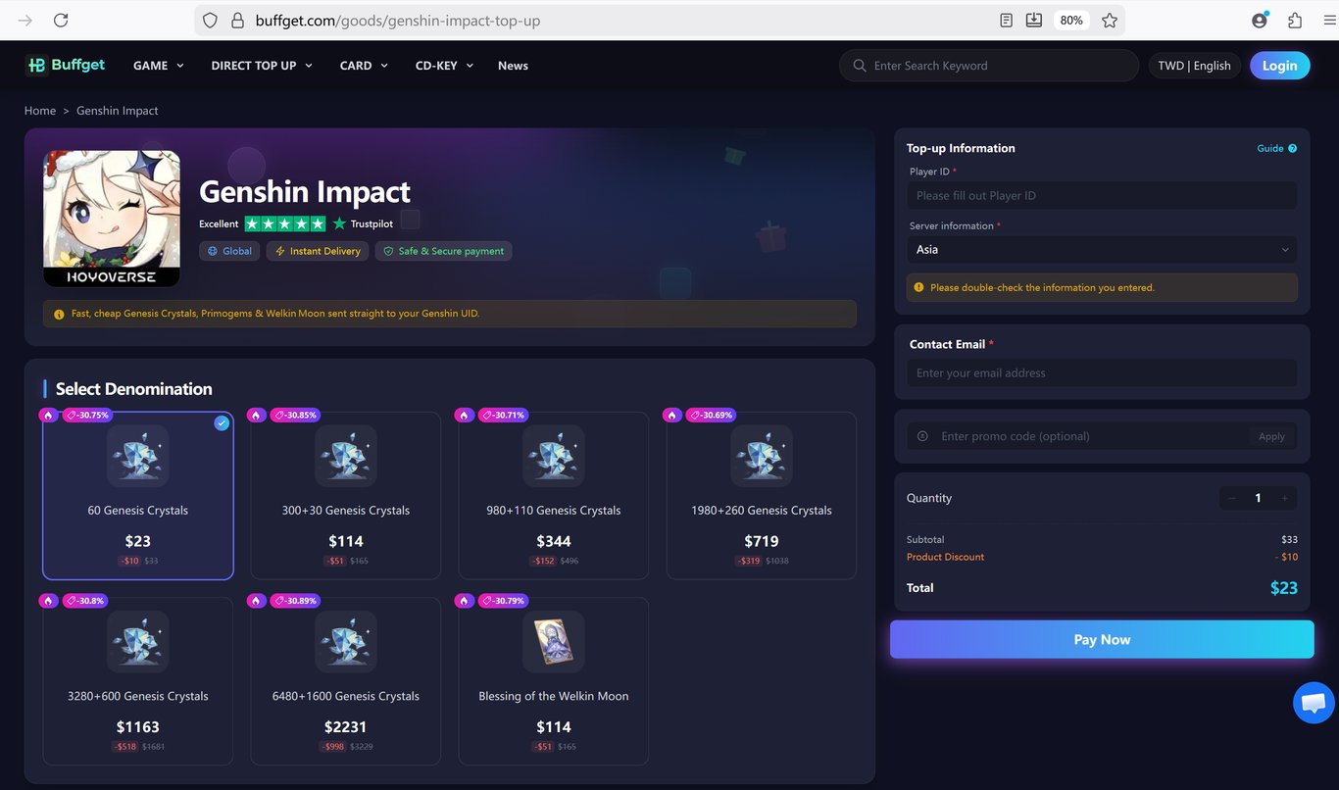Focus the Player ID input field
The height and width of the screenshot is (790, 1339).
1102,195
